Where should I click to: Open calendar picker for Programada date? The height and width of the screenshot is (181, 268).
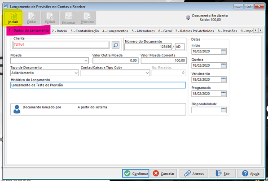click(223, 94)
